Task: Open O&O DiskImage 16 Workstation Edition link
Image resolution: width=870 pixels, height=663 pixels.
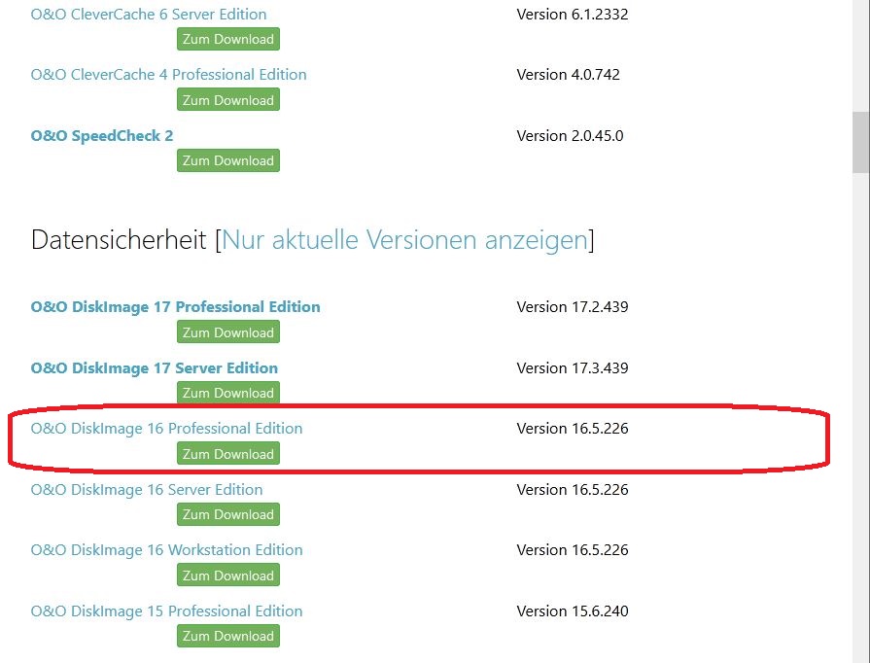Action: [x=166, y=550]
